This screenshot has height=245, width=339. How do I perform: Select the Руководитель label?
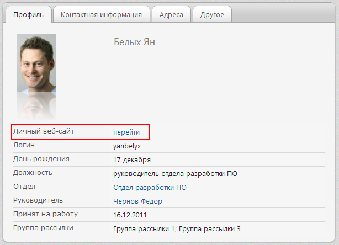(x=38, y=200)
